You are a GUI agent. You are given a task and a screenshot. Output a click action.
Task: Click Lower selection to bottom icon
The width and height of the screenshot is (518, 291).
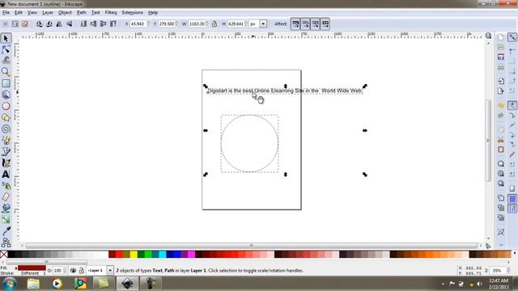coord(83,23)
